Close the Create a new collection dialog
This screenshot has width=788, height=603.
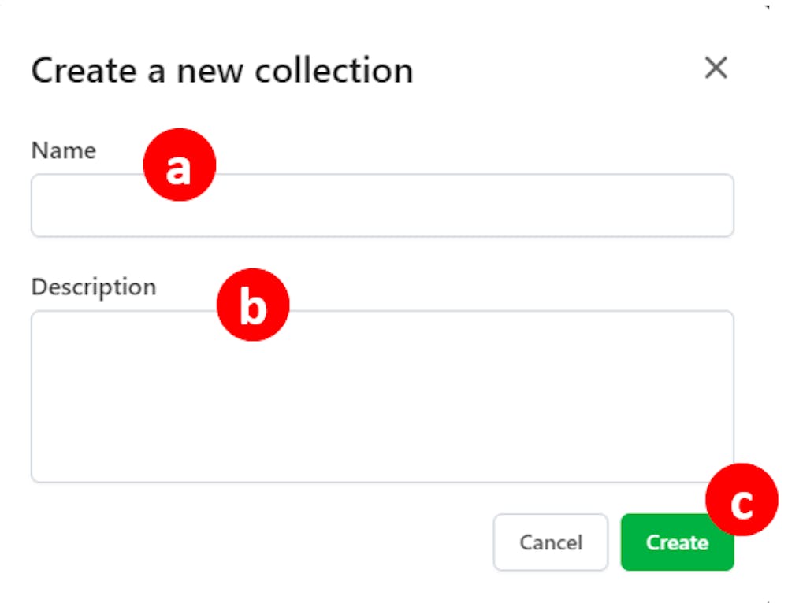[716, 68]
